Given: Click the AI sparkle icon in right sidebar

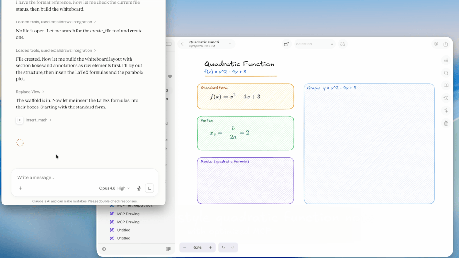Looking at the screenshot, I should [446, 111].
